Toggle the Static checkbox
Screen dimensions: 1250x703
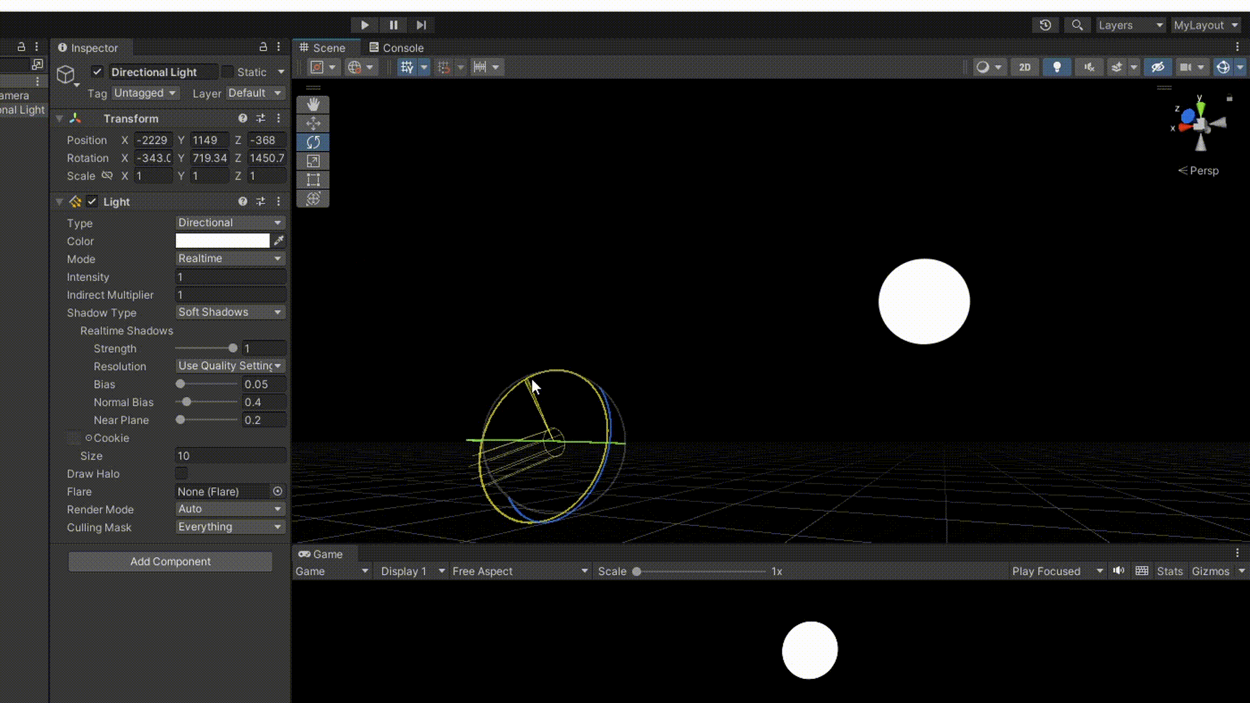click(x=227, y=72)
